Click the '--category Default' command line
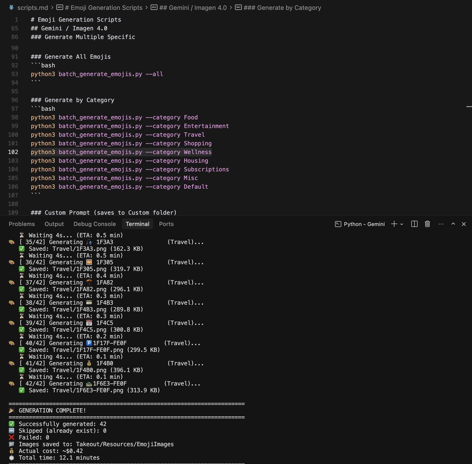This screenshot has height=464, width=472. point(120,187)
